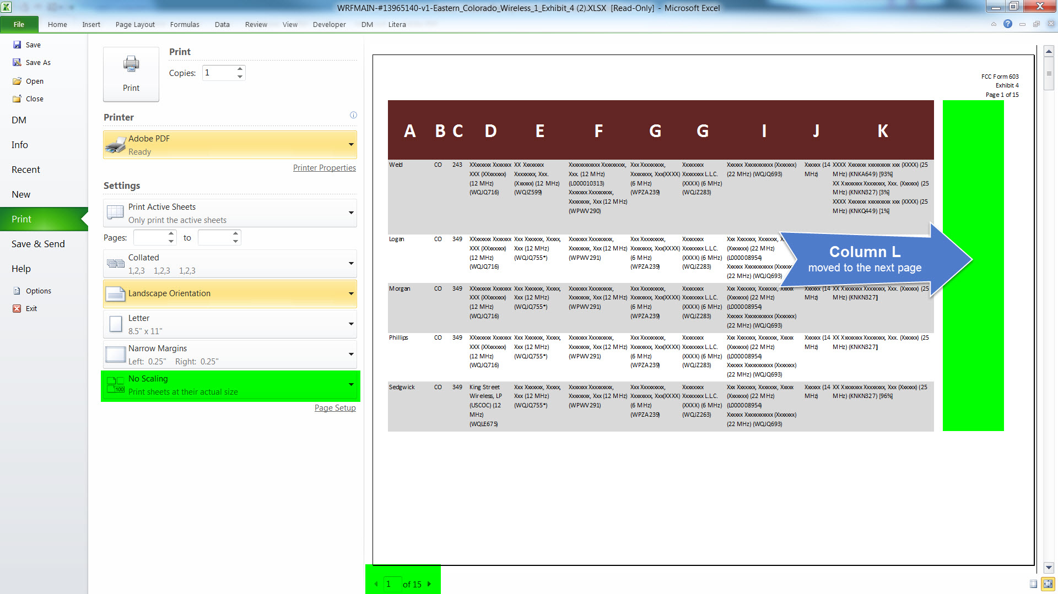Viewport: 1058px width, 594px height.
Task: Increment the Pages to spinner
Action: click(236, 234)
